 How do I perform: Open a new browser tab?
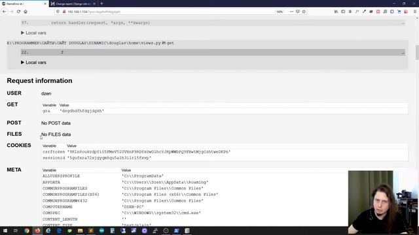pyautogui.click(x=101, y=4)
